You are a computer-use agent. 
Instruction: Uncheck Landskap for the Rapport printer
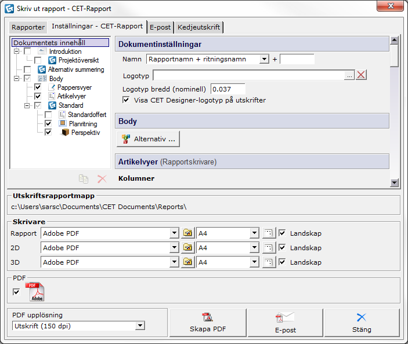point(283,233)
